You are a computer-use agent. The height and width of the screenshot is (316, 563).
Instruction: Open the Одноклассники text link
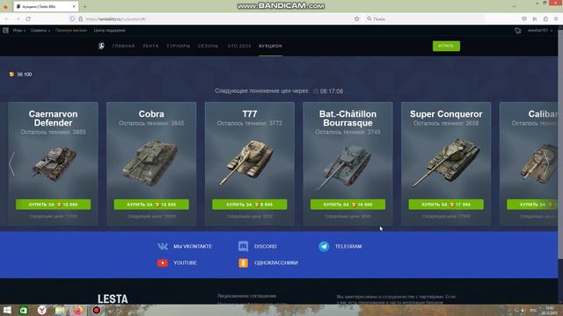[x=276, y=263]
